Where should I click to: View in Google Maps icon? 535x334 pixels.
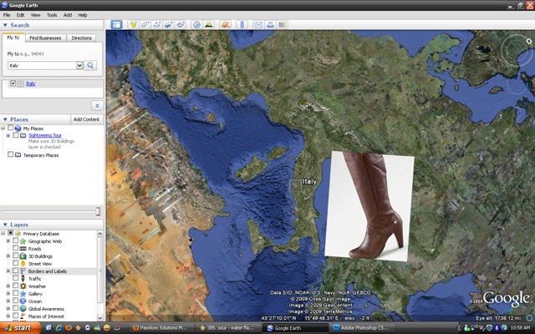pyautogui.click(x=282, y=24)
